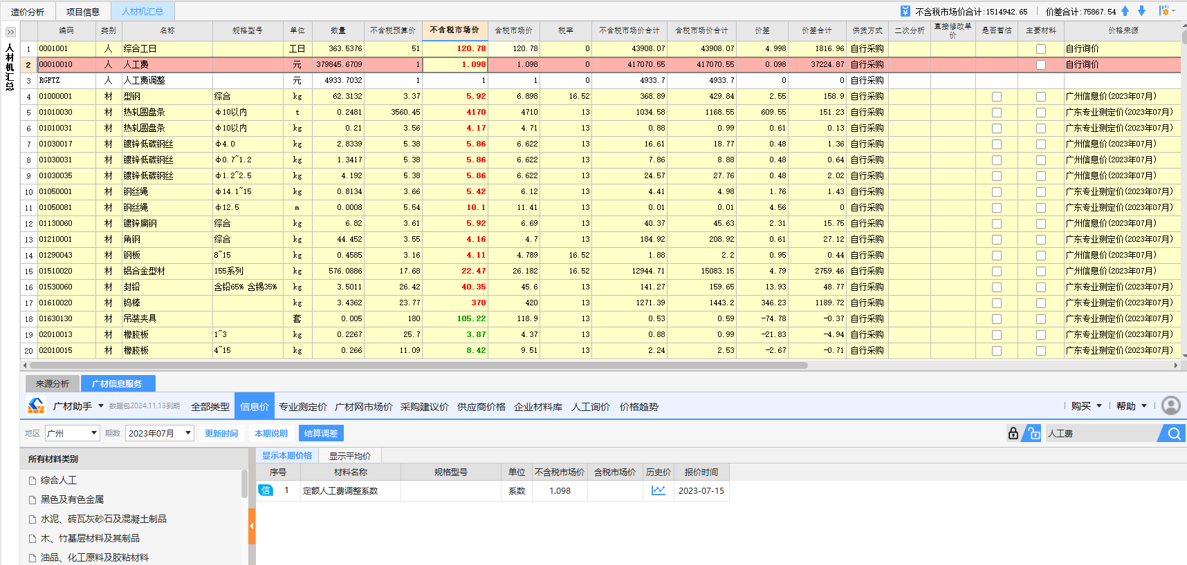1187x565 pixels.
Task: Select the 信息价 tab
Action: 255,407
